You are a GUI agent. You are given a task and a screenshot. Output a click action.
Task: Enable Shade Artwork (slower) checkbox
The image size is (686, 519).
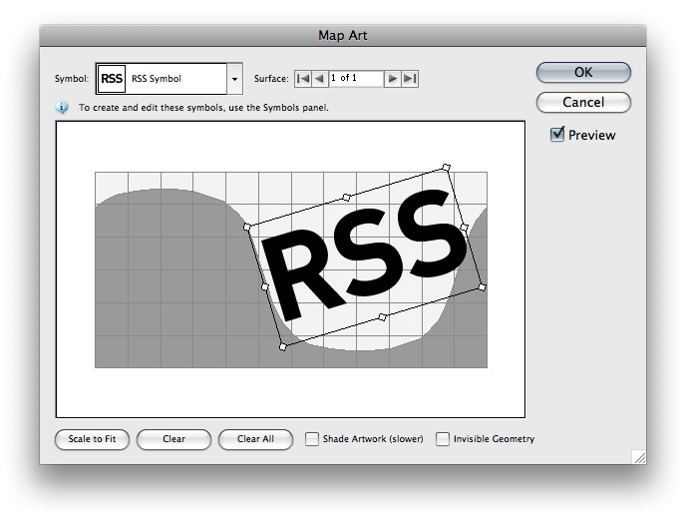(312, 439)
